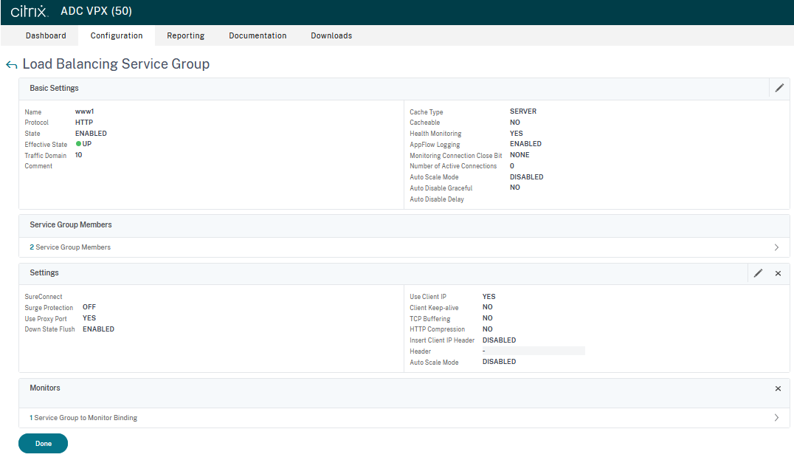
Task: Click the back arrow beside the page title
Action: [11, 65]
